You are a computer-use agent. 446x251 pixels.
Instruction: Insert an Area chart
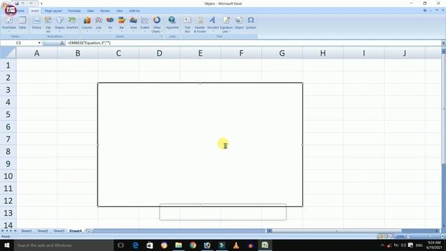(x=133, y=24)
